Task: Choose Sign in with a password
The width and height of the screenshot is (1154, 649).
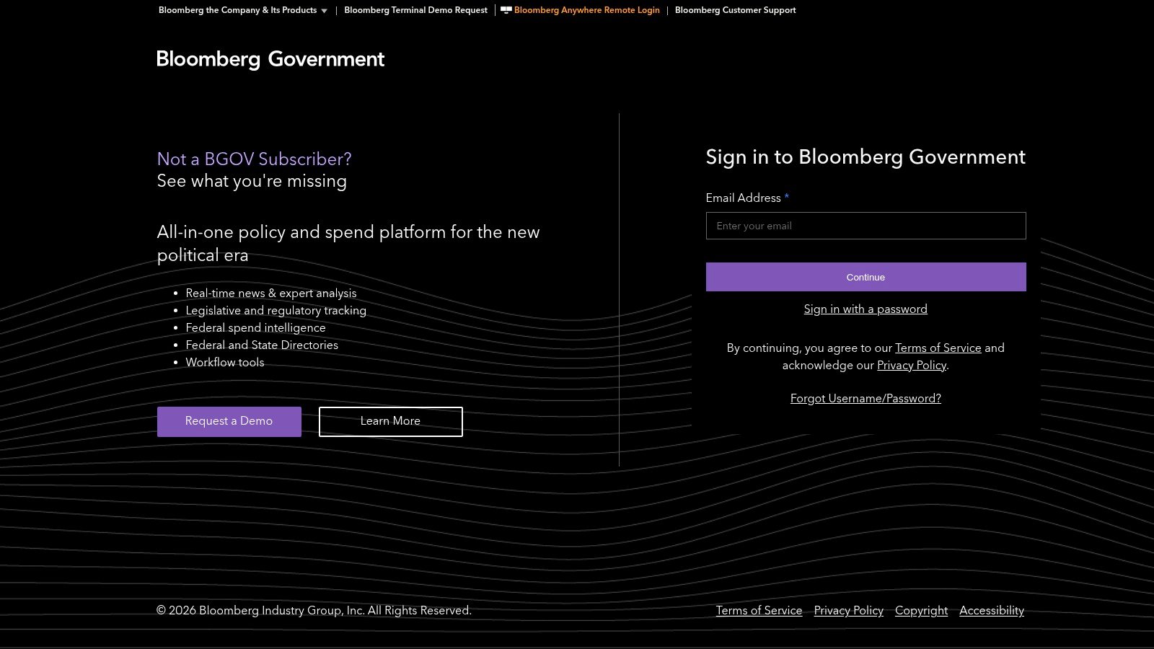Action: tap(865, 309)
